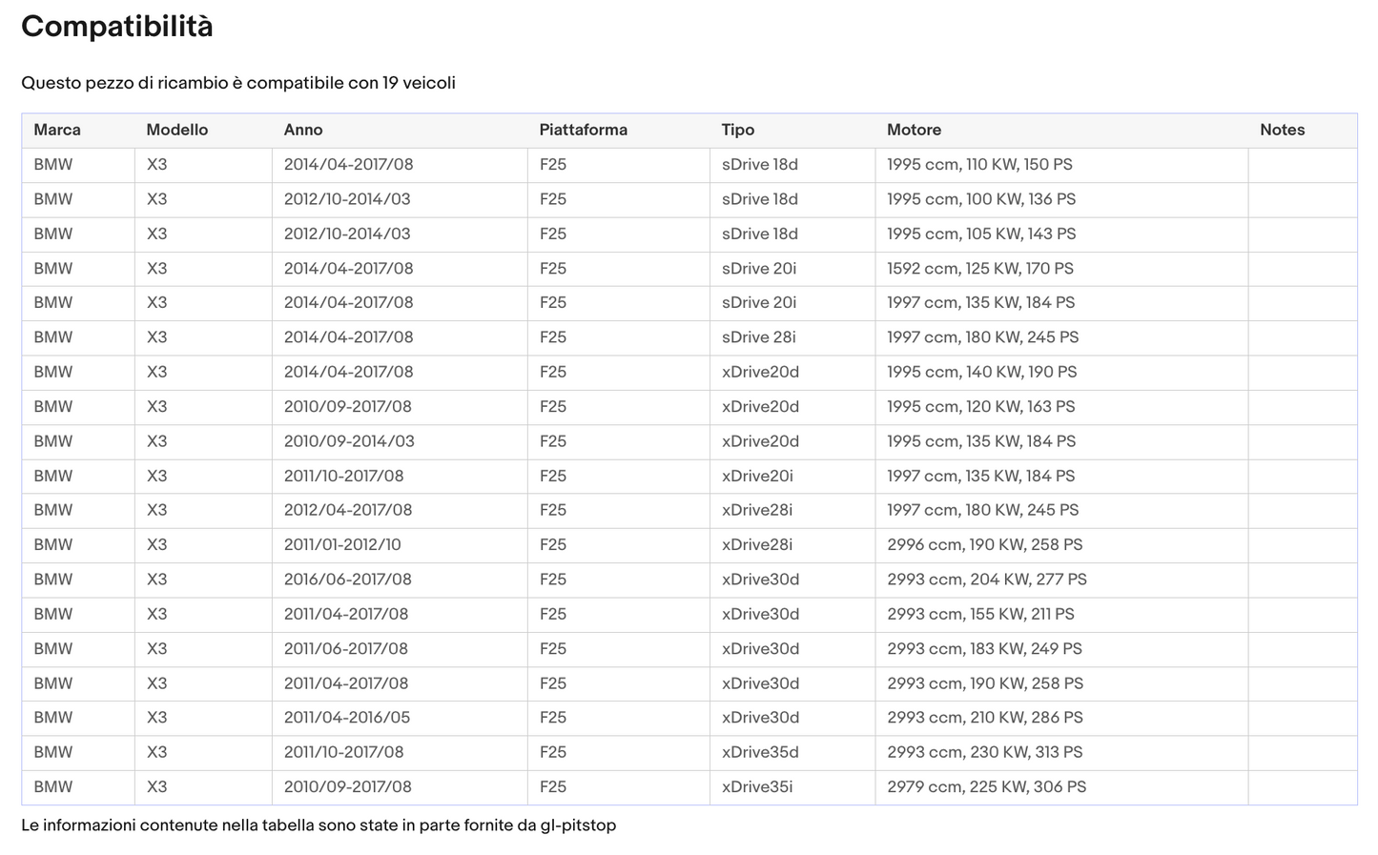Click the gl-pitstop footnote text
This screenshot has width=1378, height=855.
tap(578, 825)
